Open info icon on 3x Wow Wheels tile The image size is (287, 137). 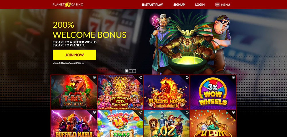click(233, 77)
